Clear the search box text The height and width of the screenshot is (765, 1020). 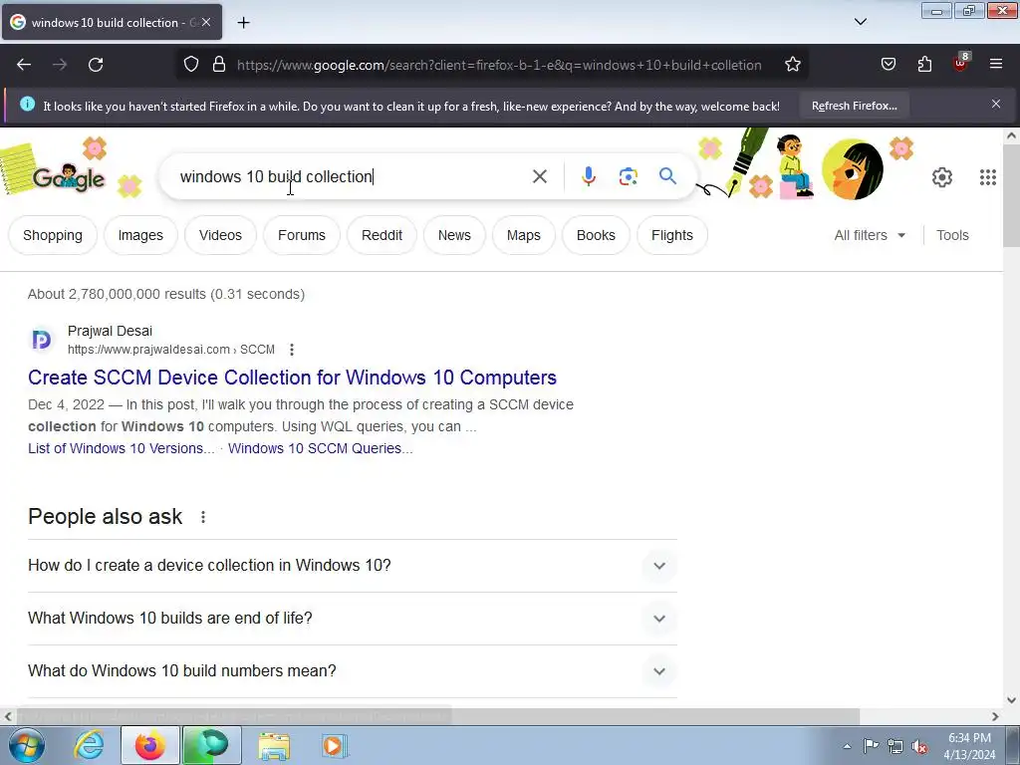[539, 176]
